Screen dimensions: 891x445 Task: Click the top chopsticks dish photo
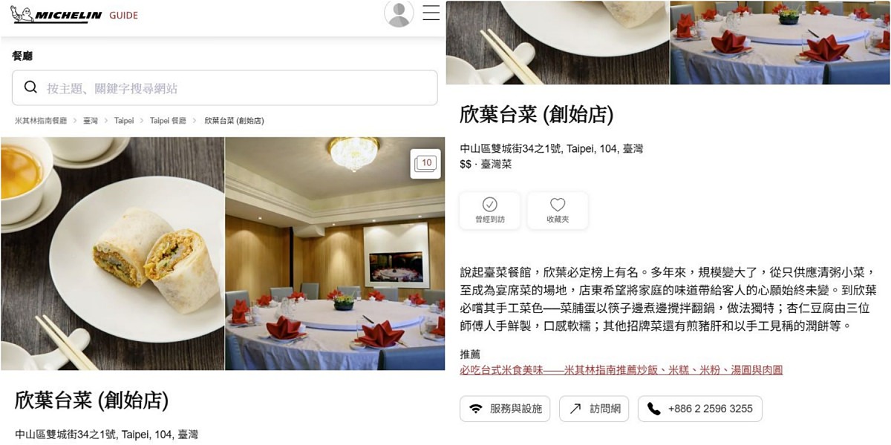click(558, 42)
